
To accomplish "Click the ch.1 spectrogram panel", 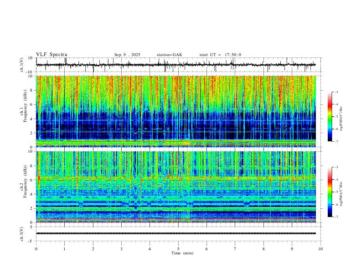I will [x=176, y=111].
